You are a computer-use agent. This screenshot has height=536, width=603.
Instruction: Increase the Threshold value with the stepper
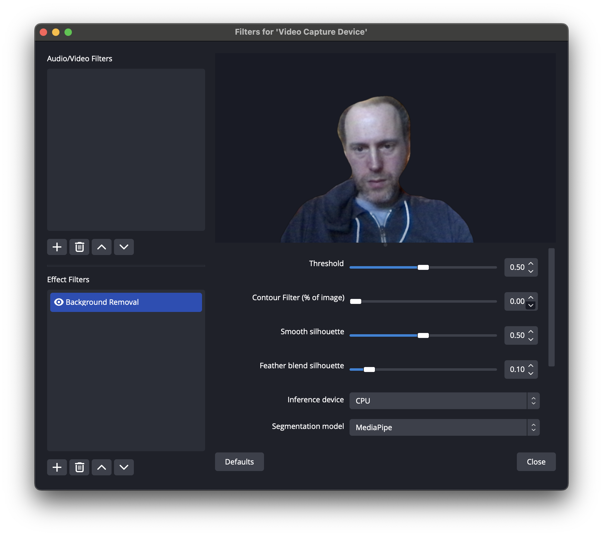(x=530, y=263)
